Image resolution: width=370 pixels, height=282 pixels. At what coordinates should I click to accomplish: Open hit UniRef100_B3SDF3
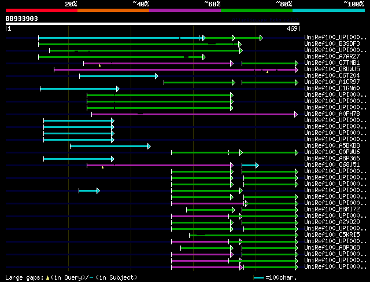[x=332, y=43]
